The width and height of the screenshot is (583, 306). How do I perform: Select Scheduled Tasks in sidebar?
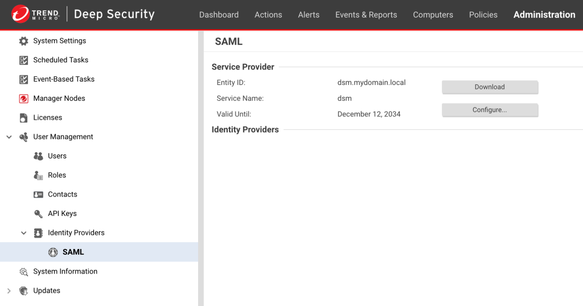tap(60, 60)
